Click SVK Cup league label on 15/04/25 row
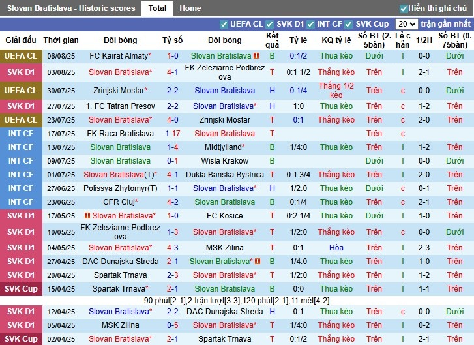Viewport: 474px width, 345px height. tap(21, 289)
